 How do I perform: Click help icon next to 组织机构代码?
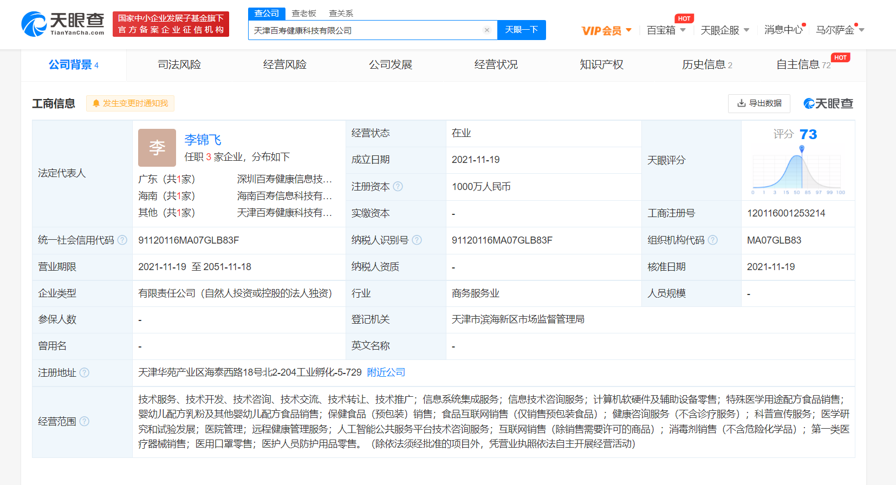[713, 240]
